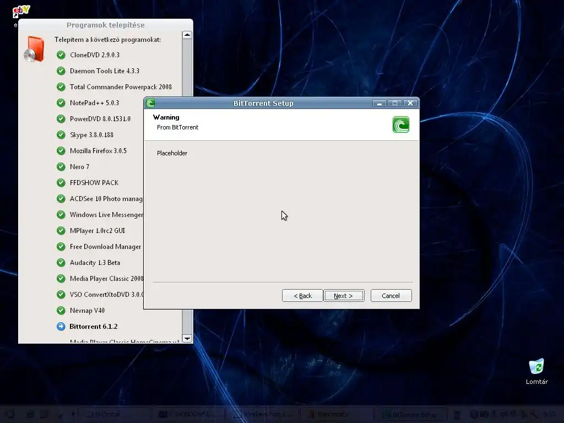Image resolution: width=564 pixels, height=423 pixels.
Task: Select the Free Download Manager entry
Action: (105, 246)
